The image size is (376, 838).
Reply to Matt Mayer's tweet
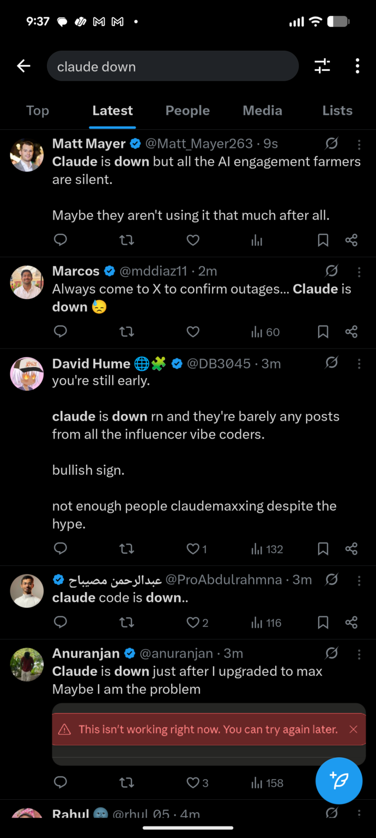60,240
